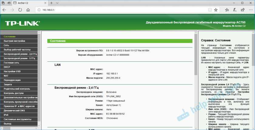Show tab previews chevron

[x=57, y=3]
